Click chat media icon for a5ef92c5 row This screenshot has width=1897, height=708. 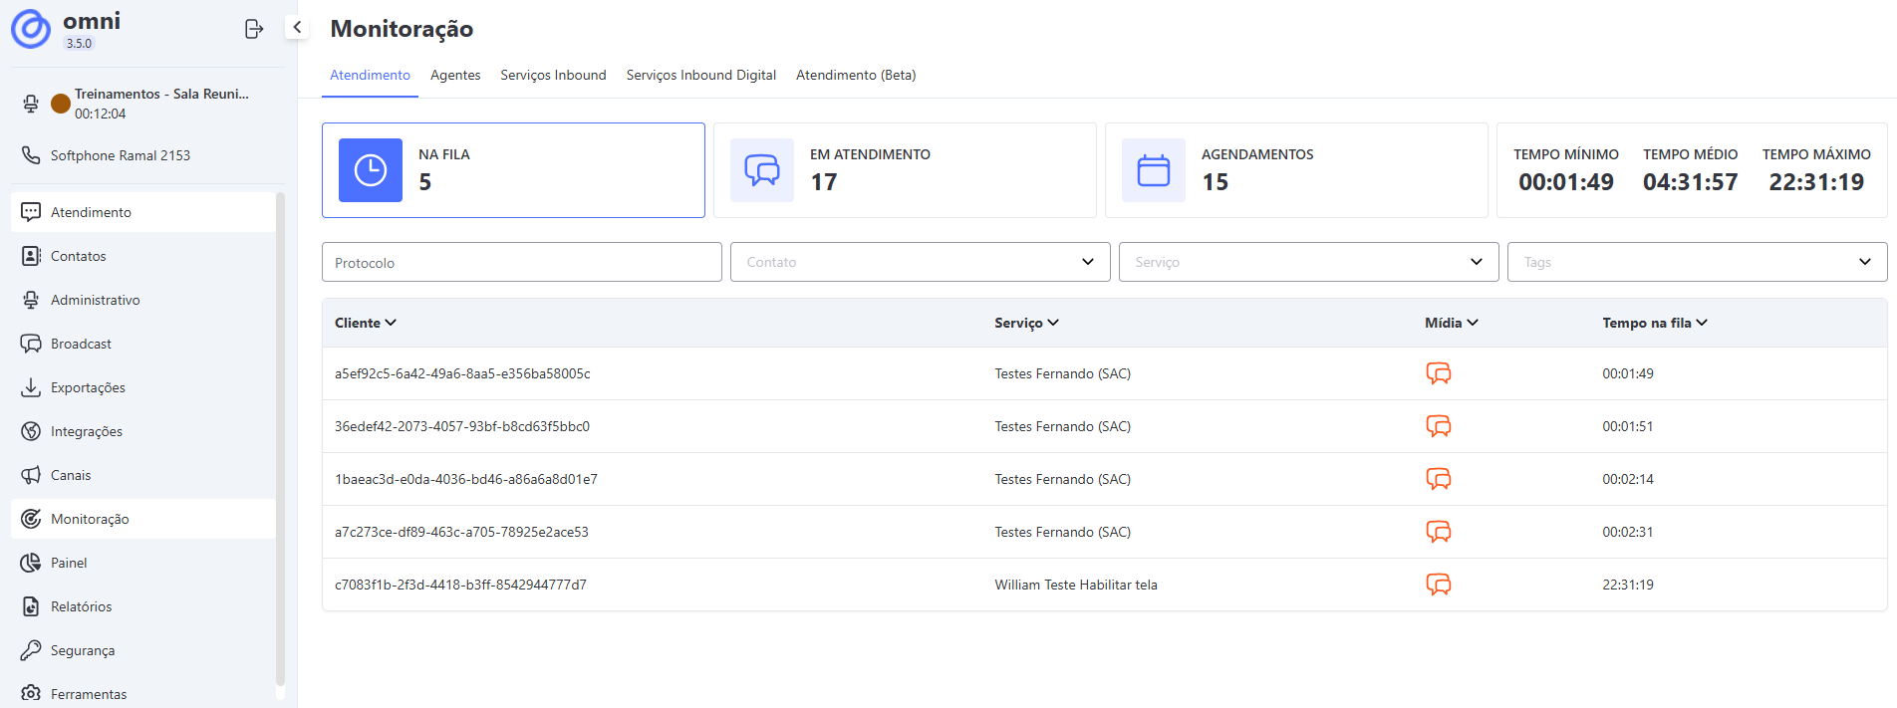point(1439,373)
